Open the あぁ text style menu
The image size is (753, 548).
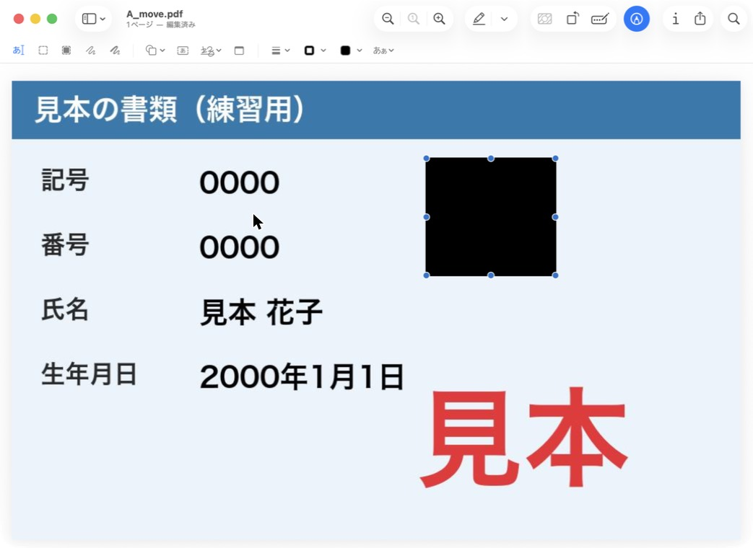point(383,50)
